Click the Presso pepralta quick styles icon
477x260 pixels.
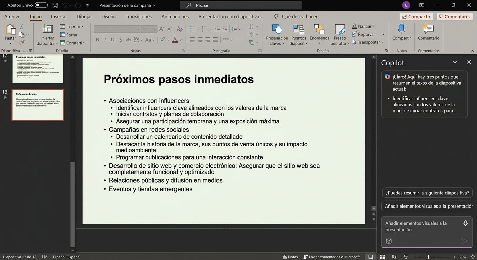coord(340,29)
